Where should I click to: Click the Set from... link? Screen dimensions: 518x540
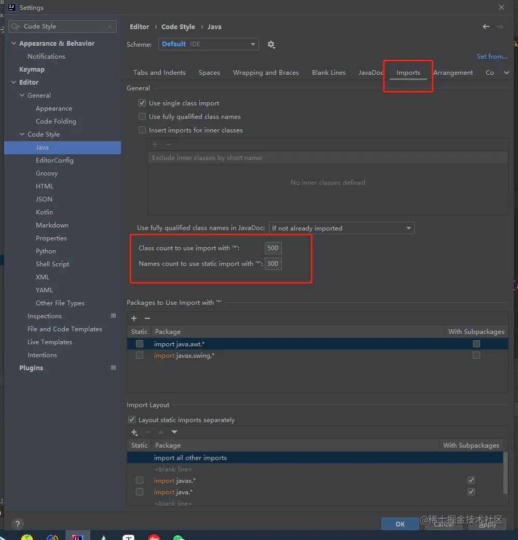pos(492,57)
